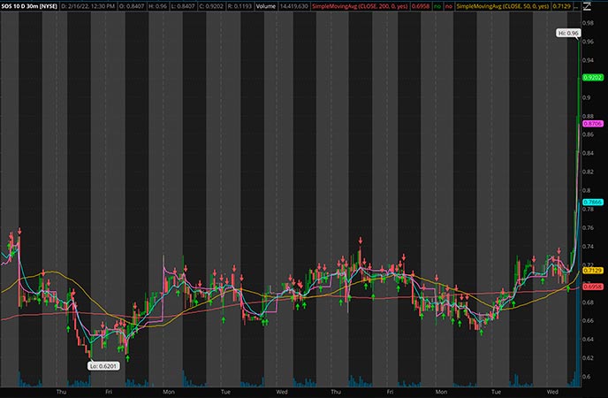Click the green 0.9202 last price tag
Image resolution: width=608 pixels, height=398 pixels.
[x=591, y=78]
